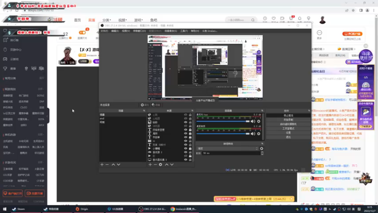Open OBS 场景集合(S) menu

pos(171,31)
